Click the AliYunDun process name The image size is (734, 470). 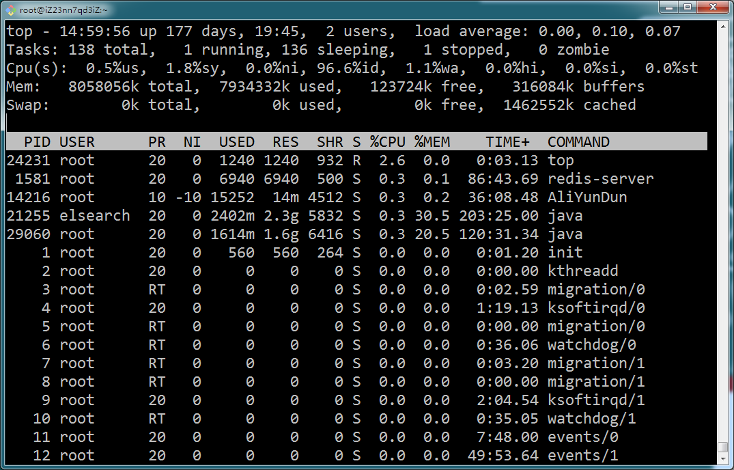(x=587, y=197)
